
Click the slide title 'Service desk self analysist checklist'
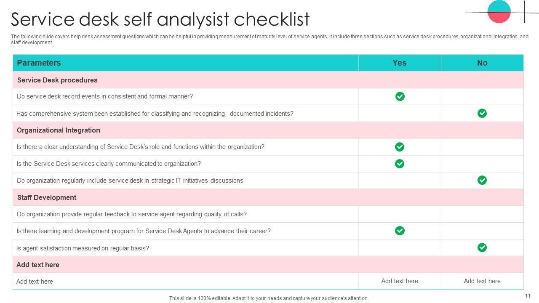pyautogui.click(x=160, y=19)
